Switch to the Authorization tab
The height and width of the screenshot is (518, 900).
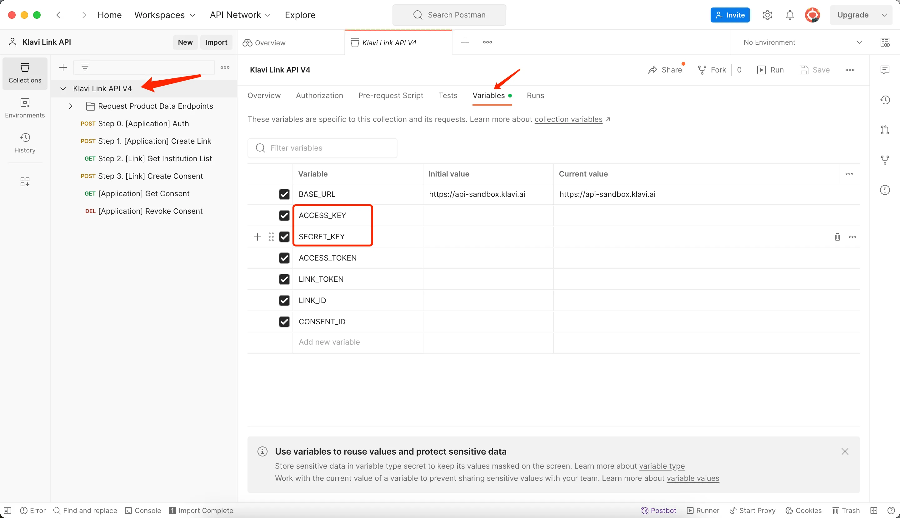pos(319,95)
